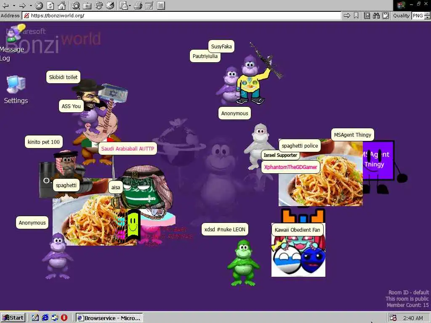Screen dimensions: 431x323
Task: Click the Pautriyiulia name tag
Action: pyautogui.click(x=205, y=56)
